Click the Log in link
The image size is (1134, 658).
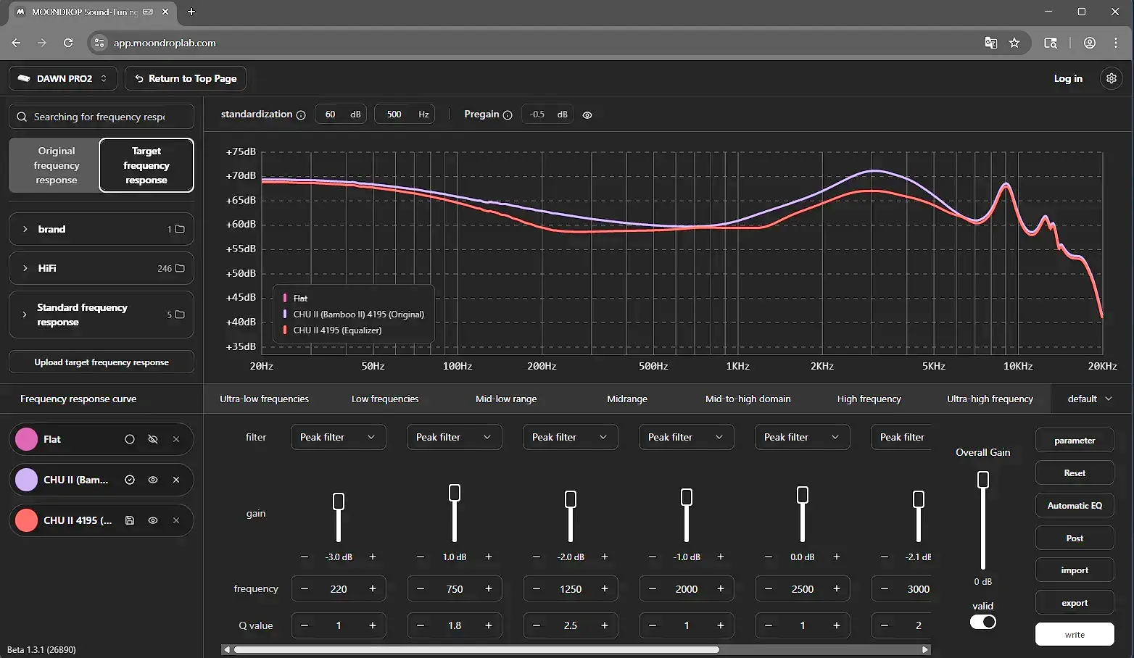1068,78
